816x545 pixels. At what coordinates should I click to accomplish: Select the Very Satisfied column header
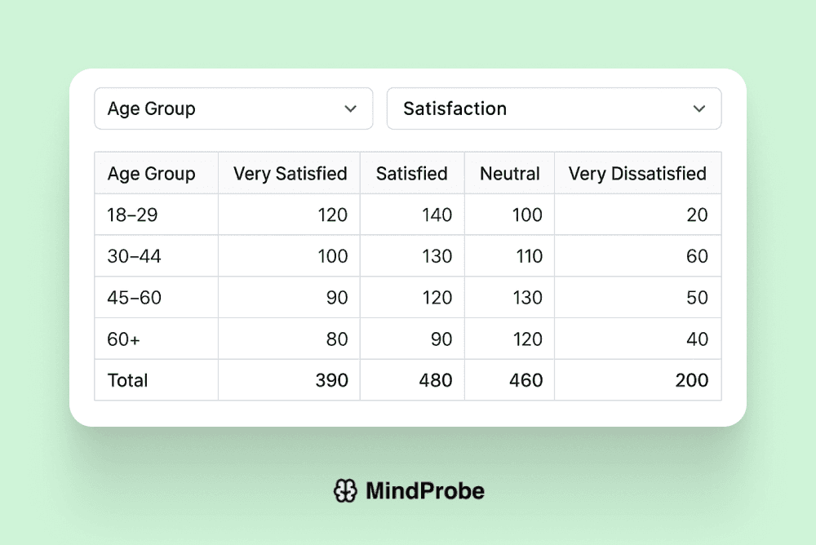point(289,173)
